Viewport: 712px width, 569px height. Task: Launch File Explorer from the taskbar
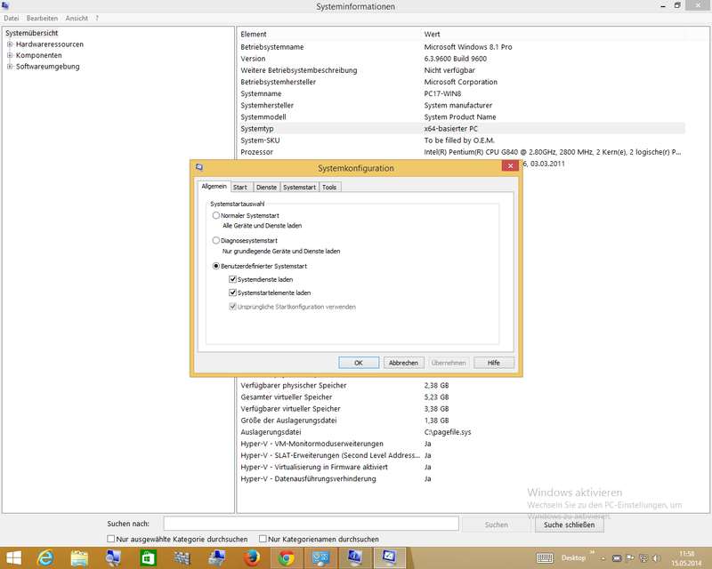[x=80, y=557]
